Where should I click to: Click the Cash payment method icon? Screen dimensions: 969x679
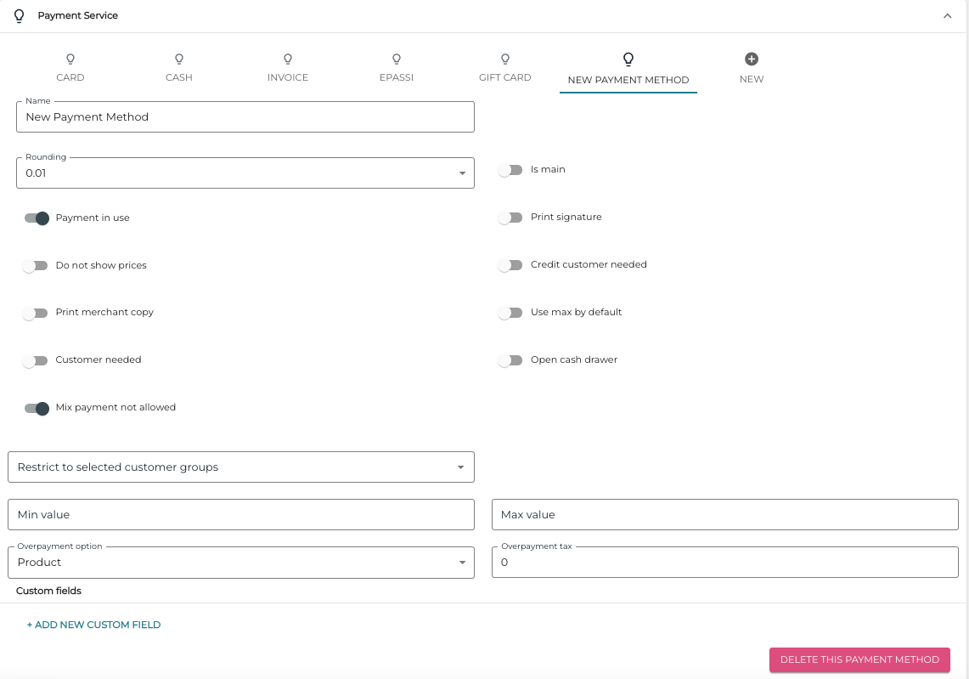click(178, 59)
